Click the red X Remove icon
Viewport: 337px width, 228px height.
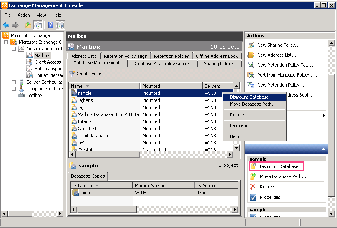coord(253,187)
